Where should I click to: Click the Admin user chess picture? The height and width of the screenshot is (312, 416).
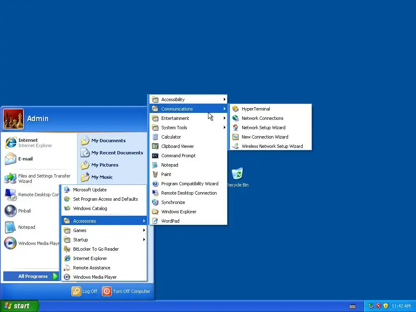click(x=13, y=119)
